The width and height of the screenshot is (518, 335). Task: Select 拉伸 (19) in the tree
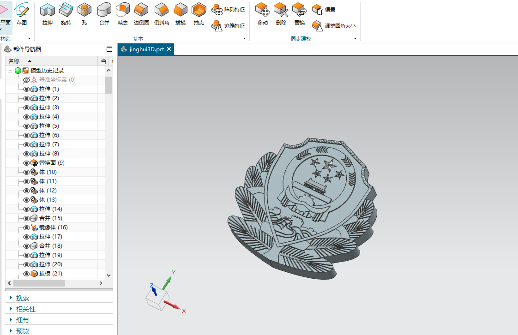point(50,255)
